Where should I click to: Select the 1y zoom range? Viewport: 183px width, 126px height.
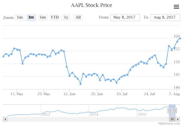66,18
